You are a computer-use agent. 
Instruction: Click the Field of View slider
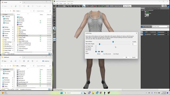[x=110, y=6]
